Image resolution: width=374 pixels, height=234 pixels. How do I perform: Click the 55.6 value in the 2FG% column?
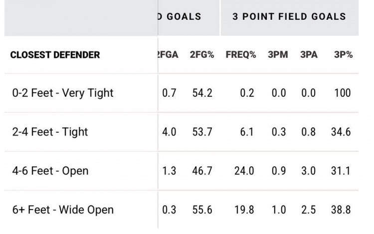click(202, 210)
